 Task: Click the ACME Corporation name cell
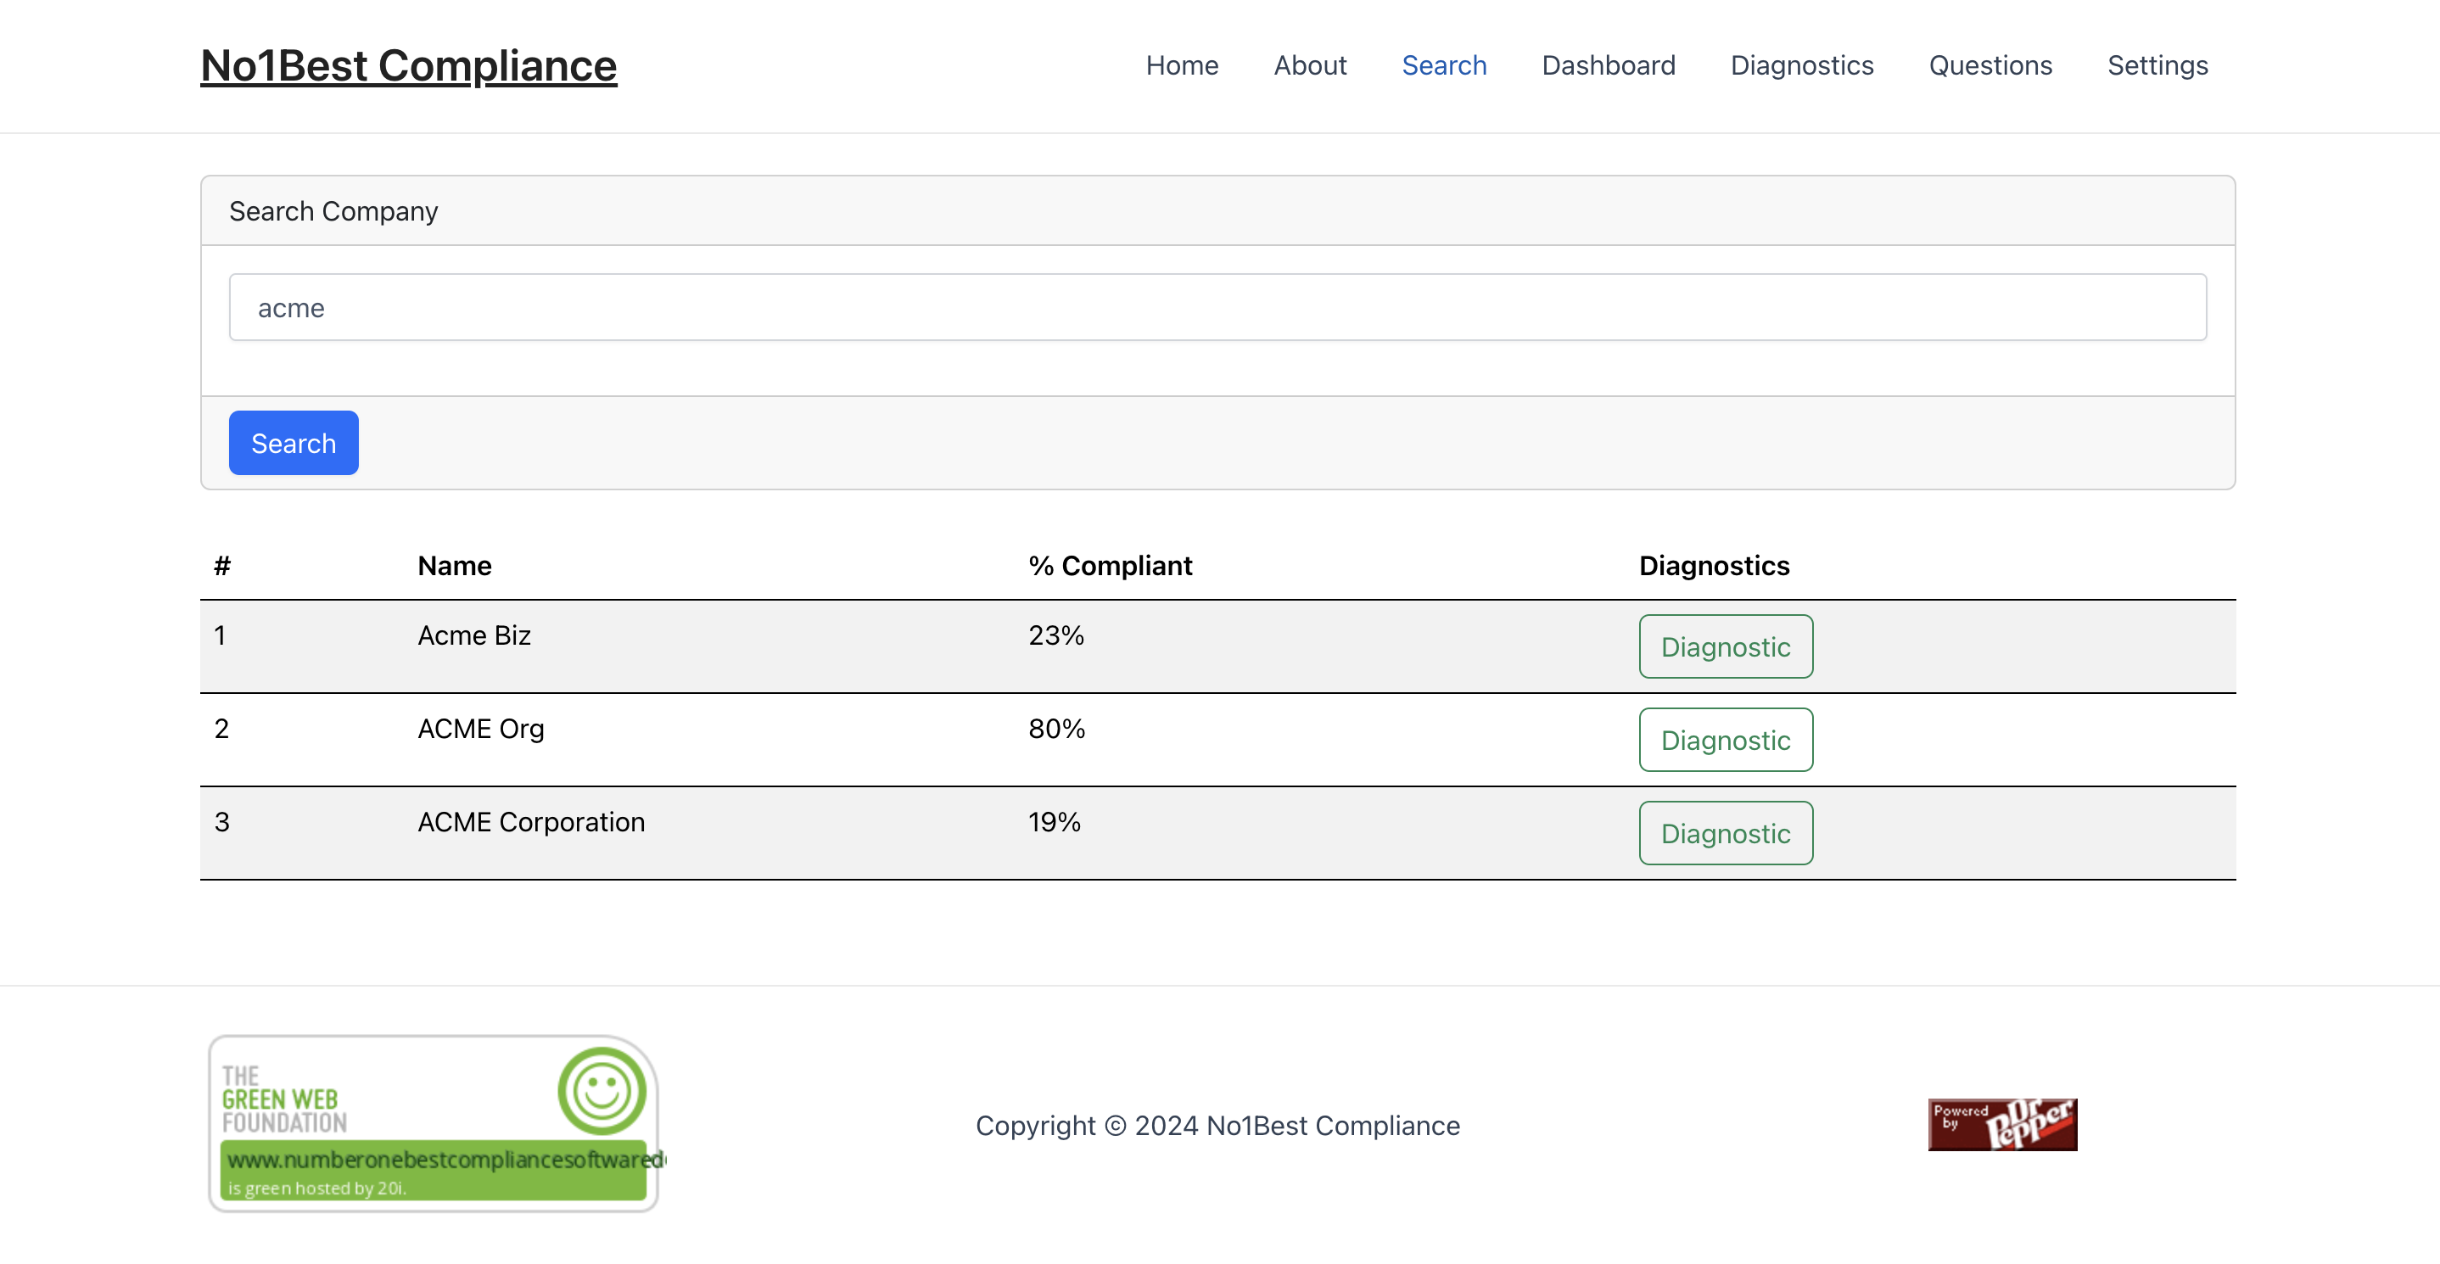530,822
